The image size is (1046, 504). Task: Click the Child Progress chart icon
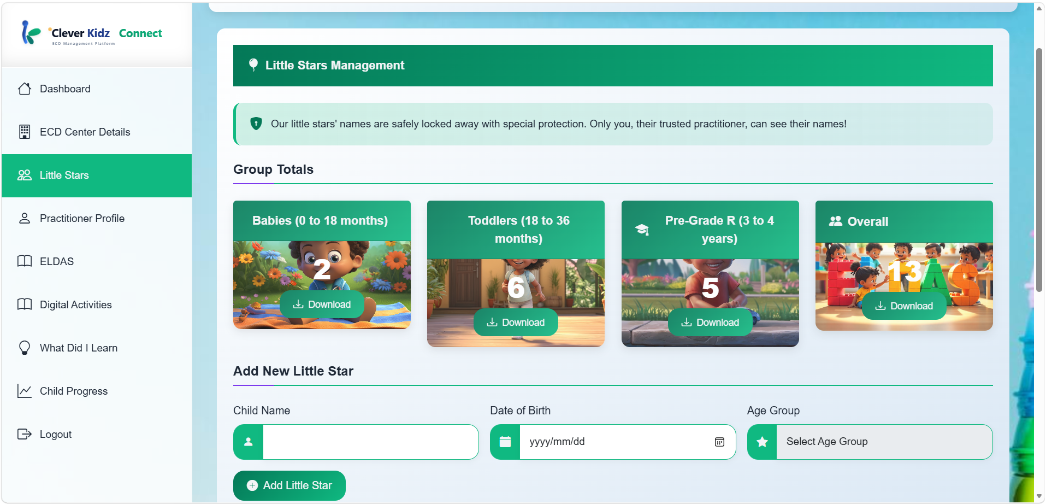[25, 391]
